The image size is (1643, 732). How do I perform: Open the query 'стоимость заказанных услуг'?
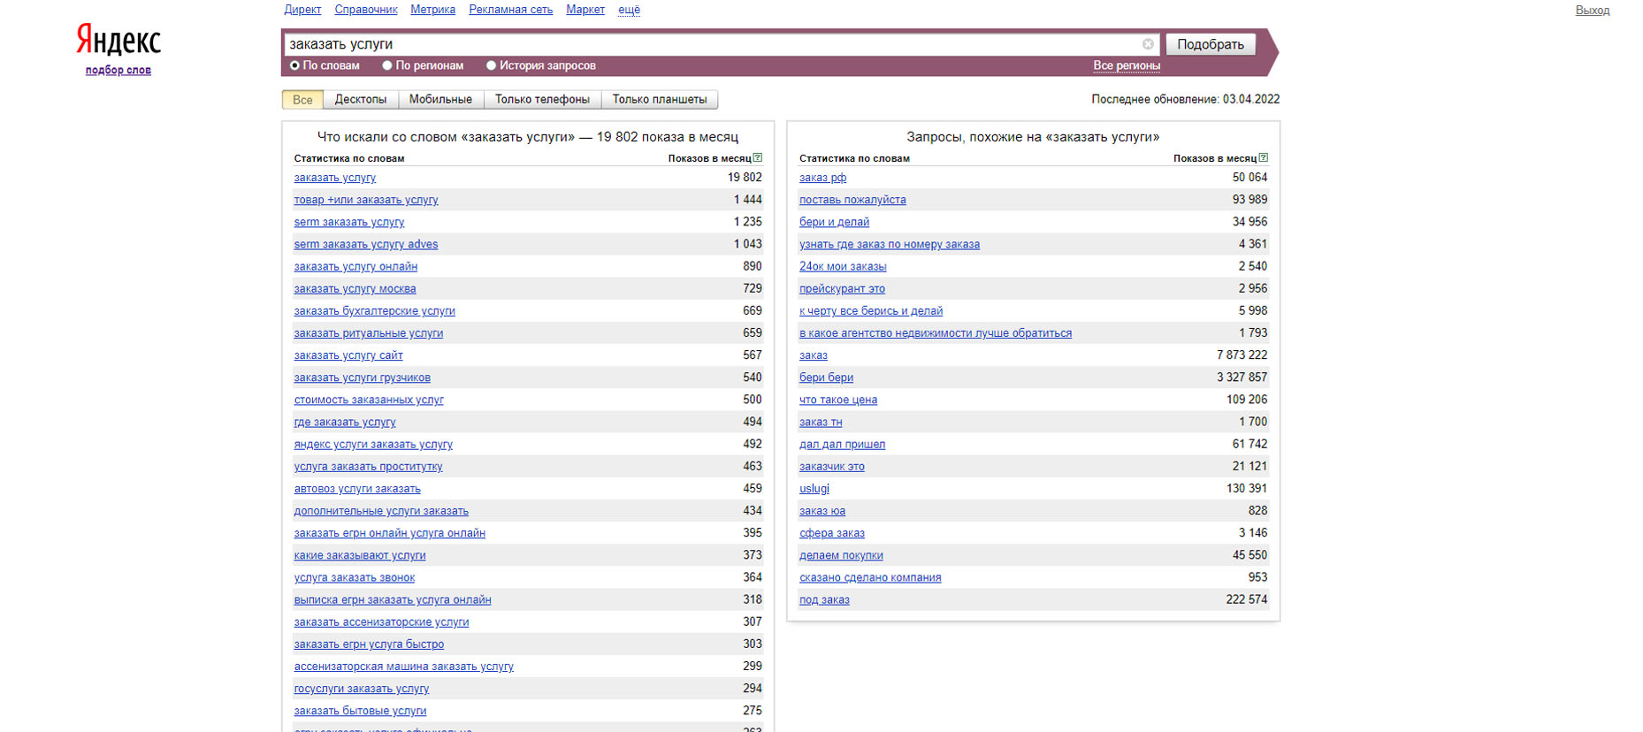click(369, 400)
